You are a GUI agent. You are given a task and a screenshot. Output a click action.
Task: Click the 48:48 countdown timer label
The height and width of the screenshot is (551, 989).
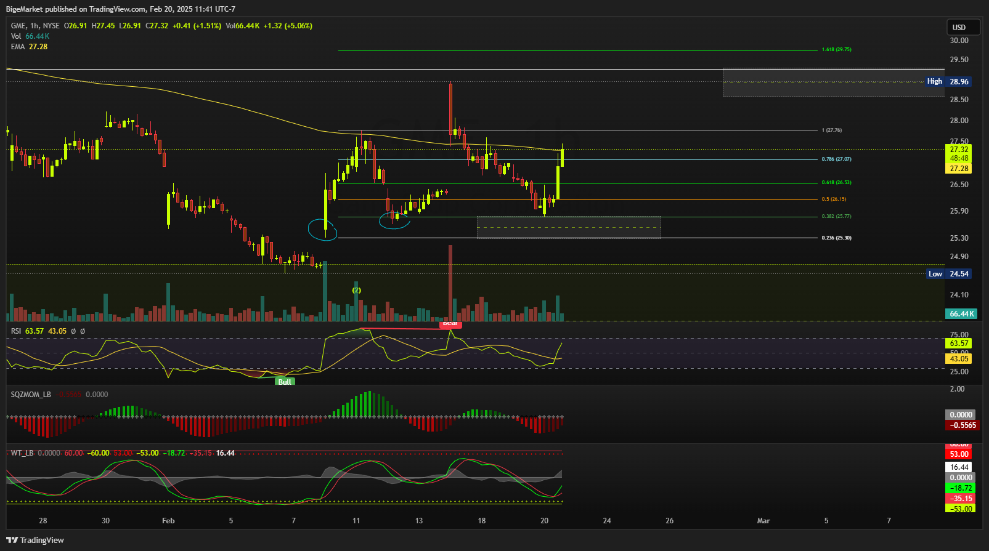coord(959,158)
